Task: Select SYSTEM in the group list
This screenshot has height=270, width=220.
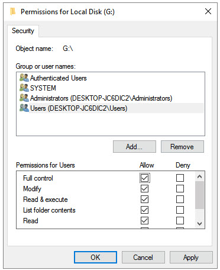Action: 43,88
